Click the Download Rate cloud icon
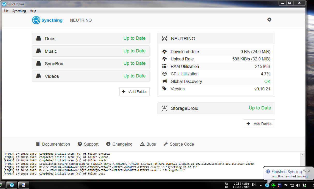 pyautogui.click(x=165, y=51)
